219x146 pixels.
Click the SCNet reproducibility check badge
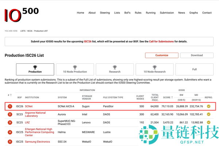tap(208, 106)
